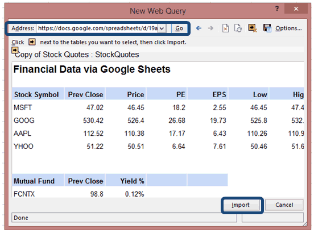
Task: Click the Hide Icons toolbar button
Action: (253, 28)
